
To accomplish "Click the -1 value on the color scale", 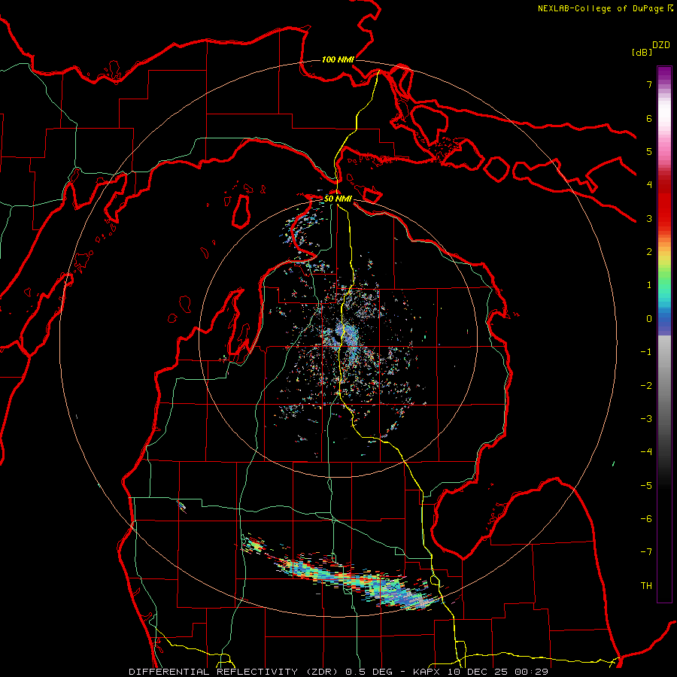I will tap(646, 352).
